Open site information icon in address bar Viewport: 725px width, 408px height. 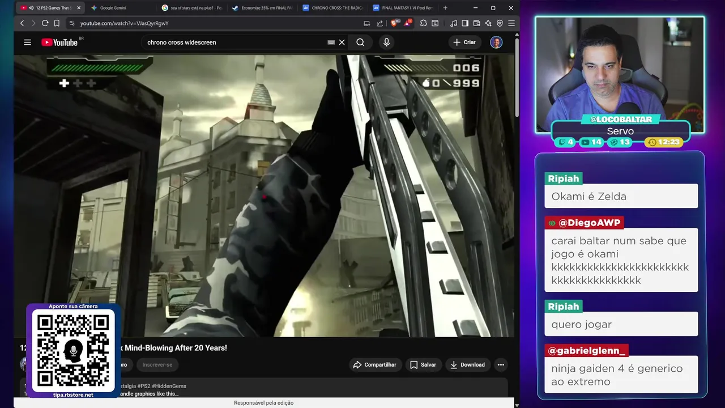71,23
